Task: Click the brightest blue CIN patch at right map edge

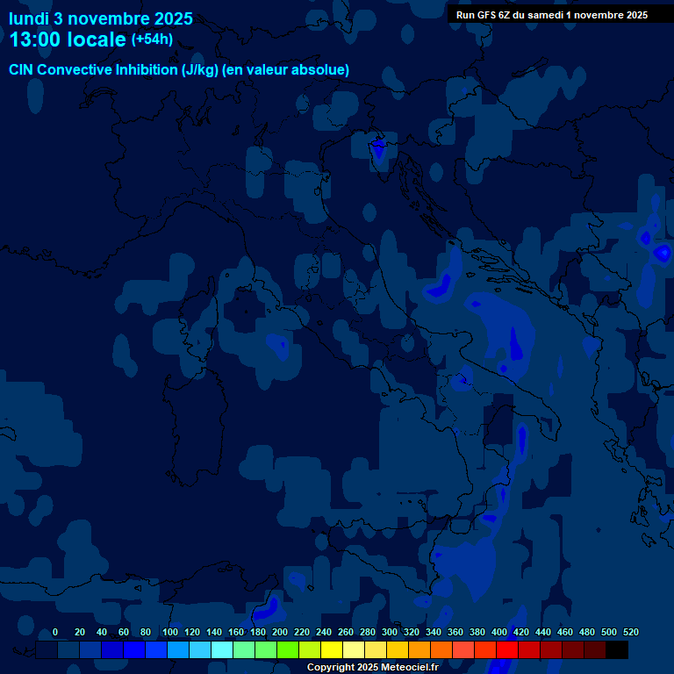Action: (x=662, y=253)
